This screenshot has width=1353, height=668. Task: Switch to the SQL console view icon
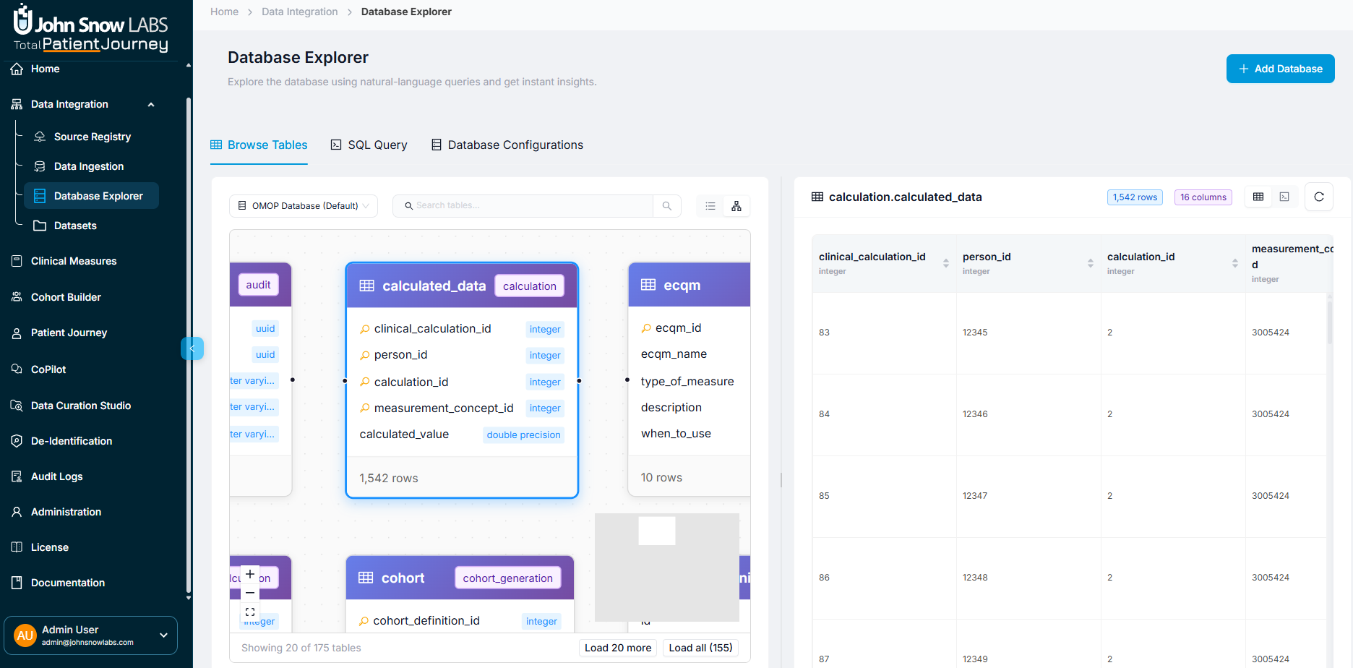[x=1284, y=197]
